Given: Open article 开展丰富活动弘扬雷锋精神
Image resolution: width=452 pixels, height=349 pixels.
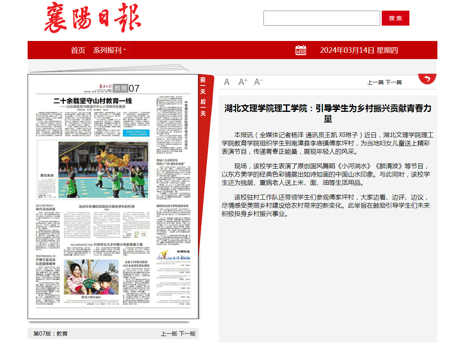Looking at the screenshot, I should pos(45,262).
